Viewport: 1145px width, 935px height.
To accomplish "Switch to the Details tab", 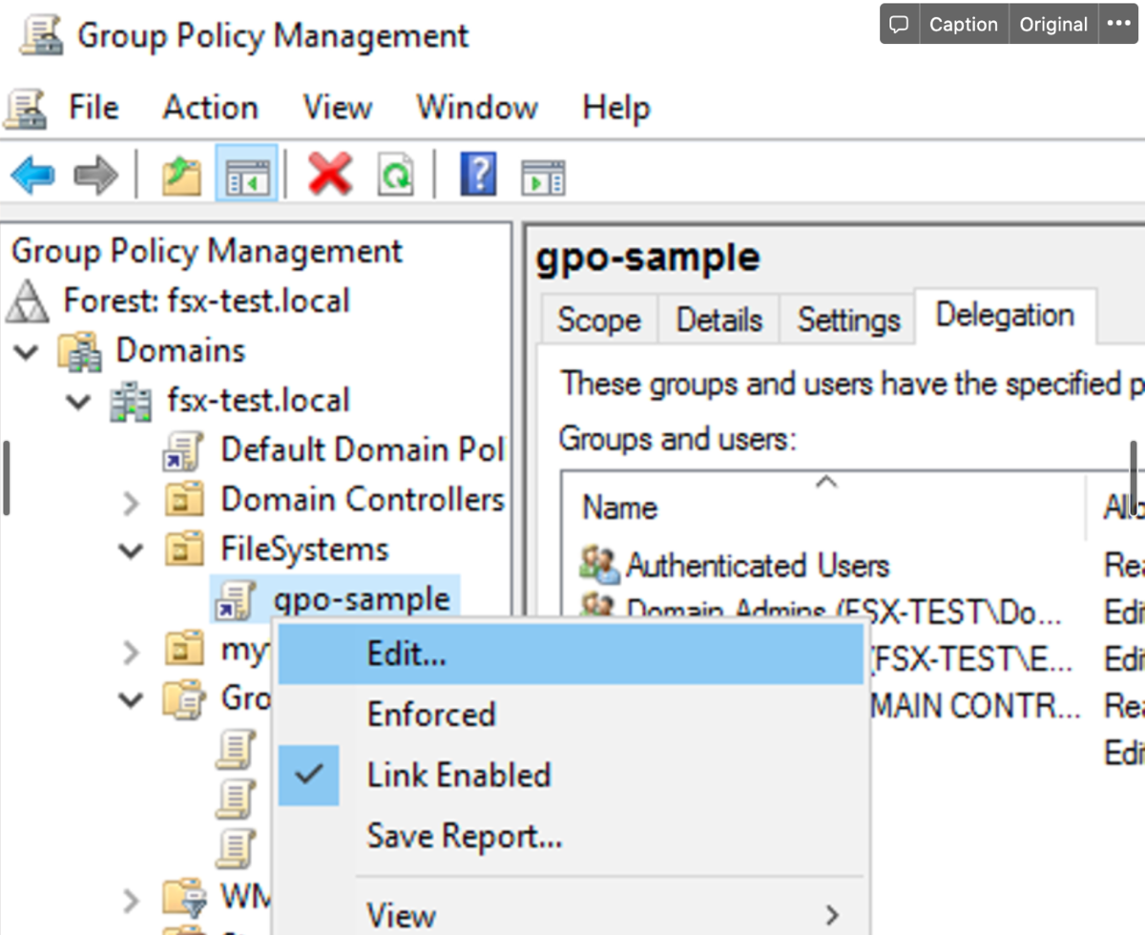I will pyautogui.click(x=718, y=320).
